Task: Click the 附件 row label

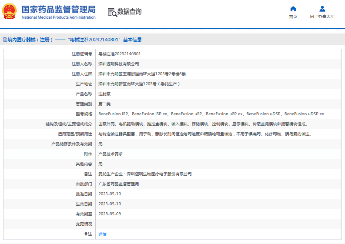Action: pyautogui.click(x=88, y=154)
